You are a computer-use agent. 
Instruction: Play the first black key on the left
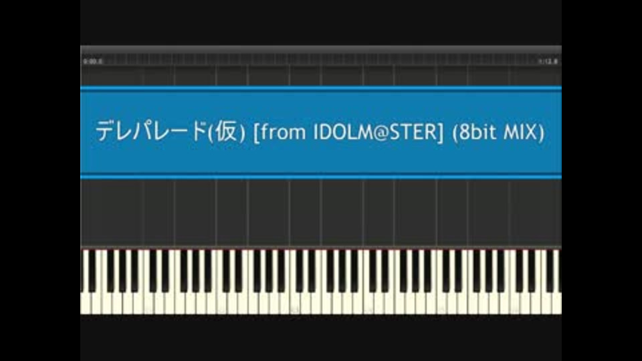[92, 270]
